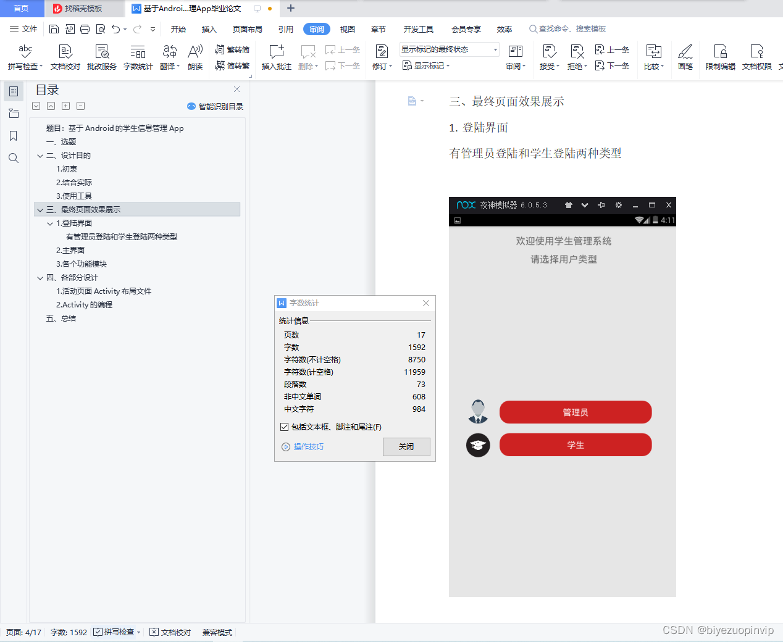Toggle 拼写检查 checkbox in status bar

click(98, 632)
